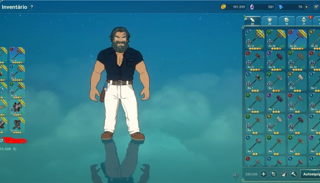
Task: Switch to the armor shield tab with 28
Action: pyautogui.click(x=269, y=21)
